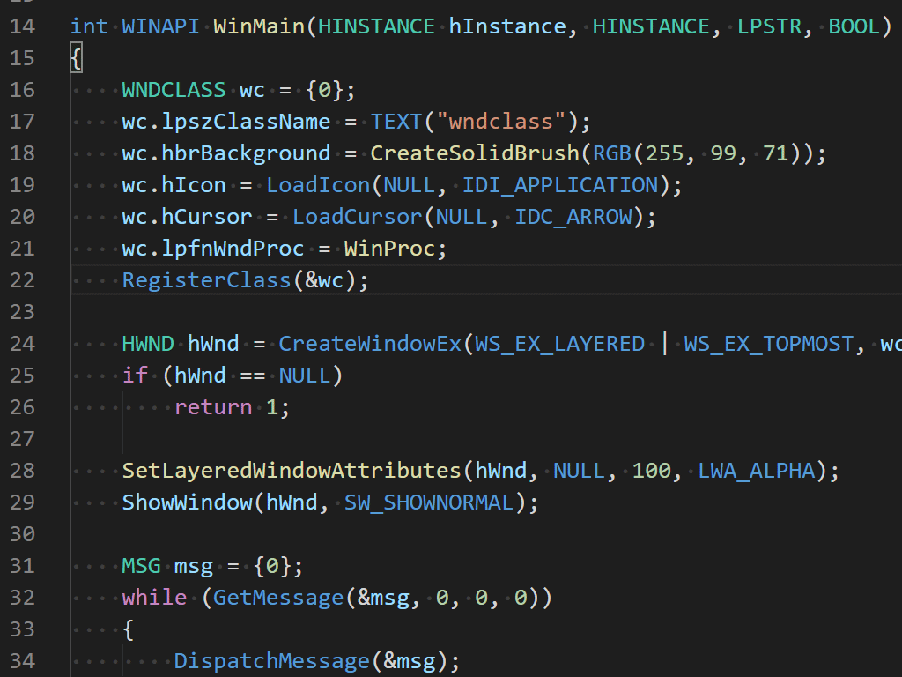The height and width of the screenshot is (677, 902).
Task: Select line number 14
Action: tap(23, 26)
